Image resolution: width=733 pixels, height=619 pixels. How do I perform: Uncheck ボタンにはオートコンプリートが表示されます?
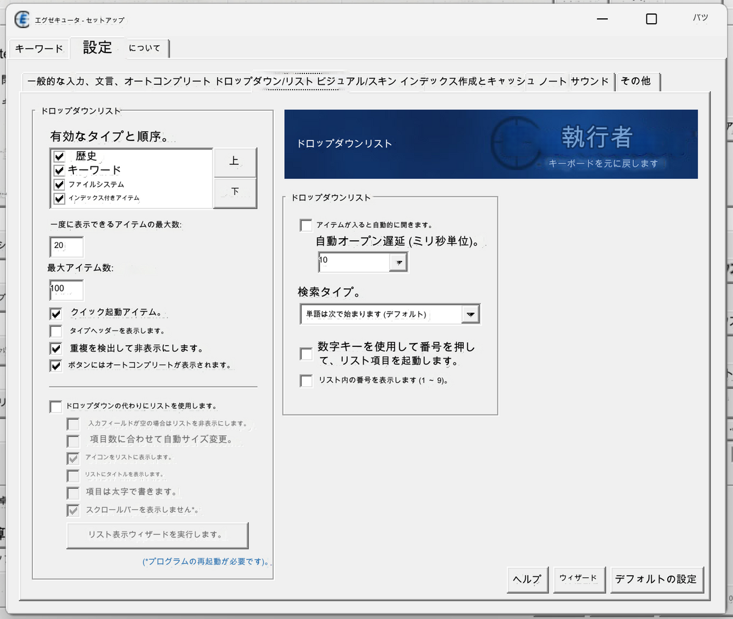[56, 365]
